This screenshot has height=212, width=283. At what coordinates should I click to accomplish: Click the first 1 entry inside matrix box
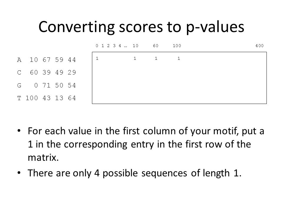pos(97,58)
